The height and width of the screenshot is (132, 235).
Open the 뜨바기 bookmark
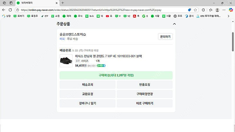click(19, 16)
